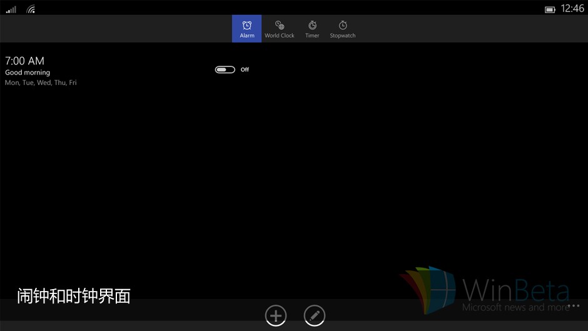Open the Alarm tab
The image size is (588, 331).
[246, 29]
